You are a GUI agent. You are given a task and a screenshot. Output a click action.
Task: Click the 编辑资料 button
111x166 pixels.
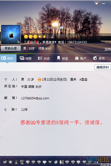point(103,67)
